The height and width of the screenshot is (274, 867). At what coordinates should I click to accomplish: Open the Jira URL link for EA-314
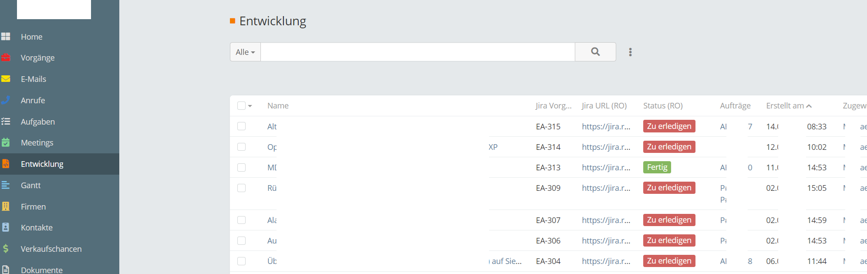[x=606, y=147]
